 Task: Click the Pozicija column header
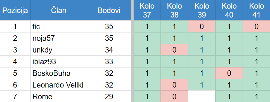click(15, 11)
